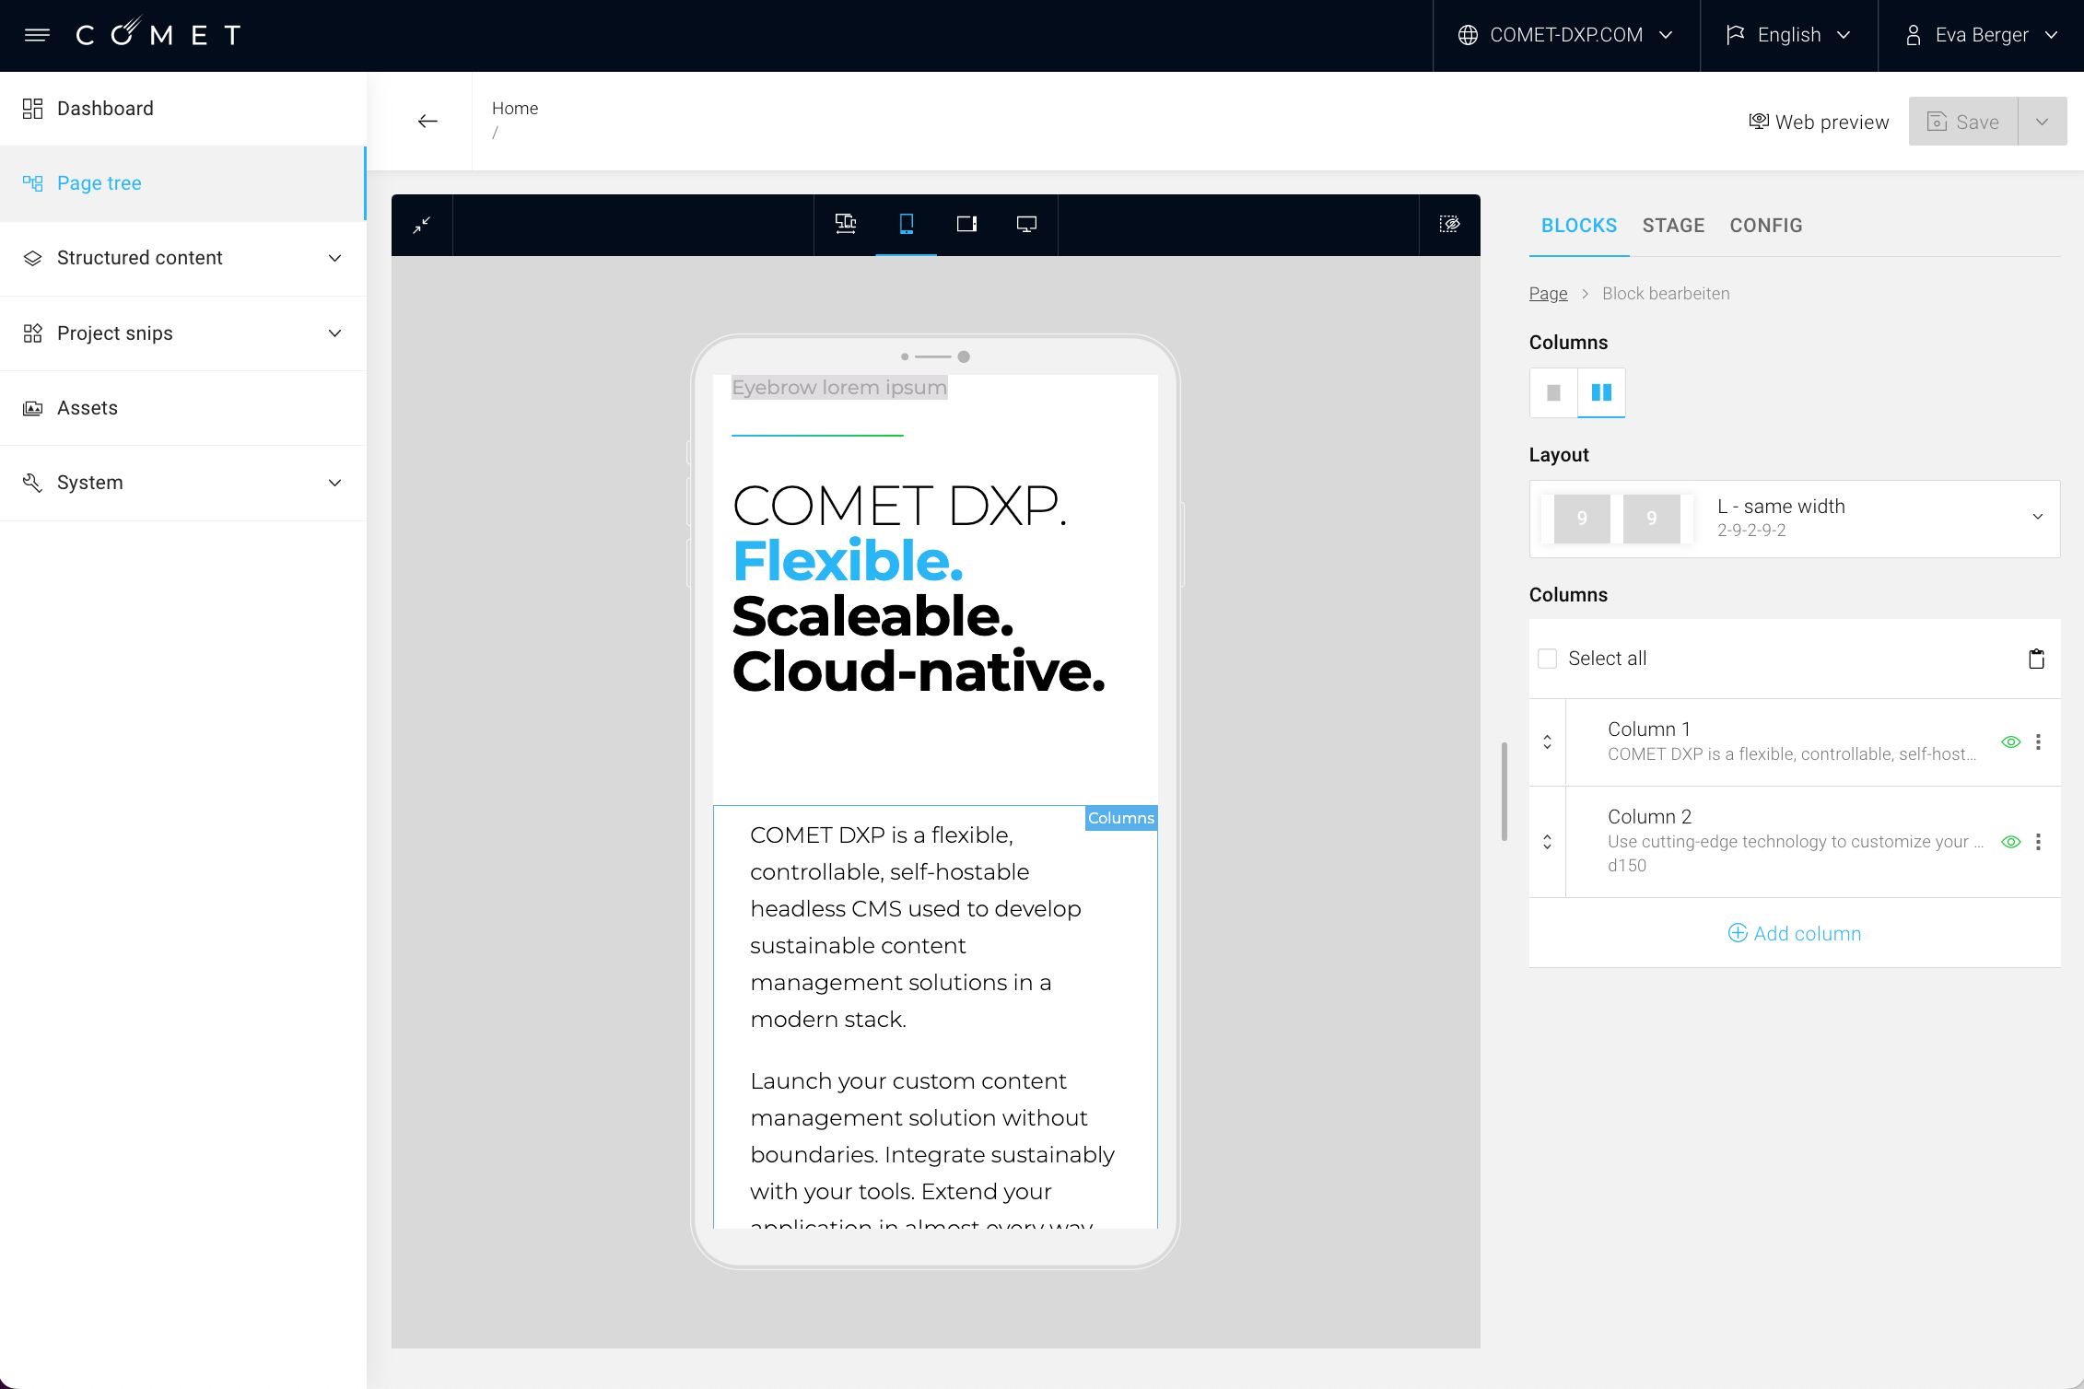Switch to the BLOCKS tab
This screenshot has height=1389, width=2084.
(1579, 226)
